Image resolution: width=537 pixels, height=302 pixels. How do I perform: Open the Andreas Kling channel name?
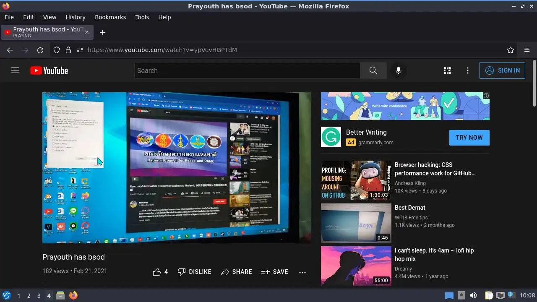point(410,183)
